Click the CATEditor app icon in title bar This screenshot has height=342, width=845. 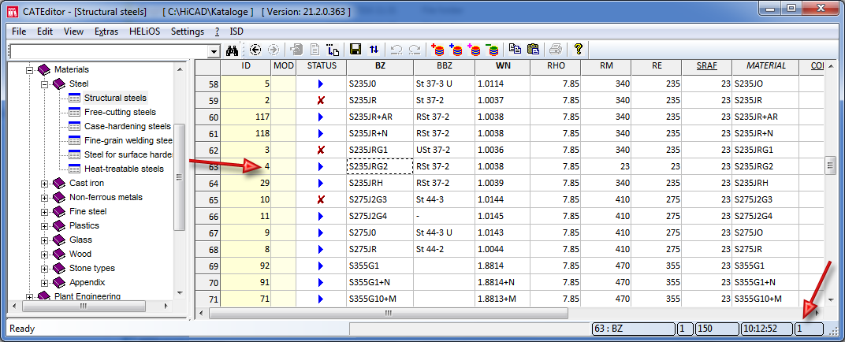point(13,11)
